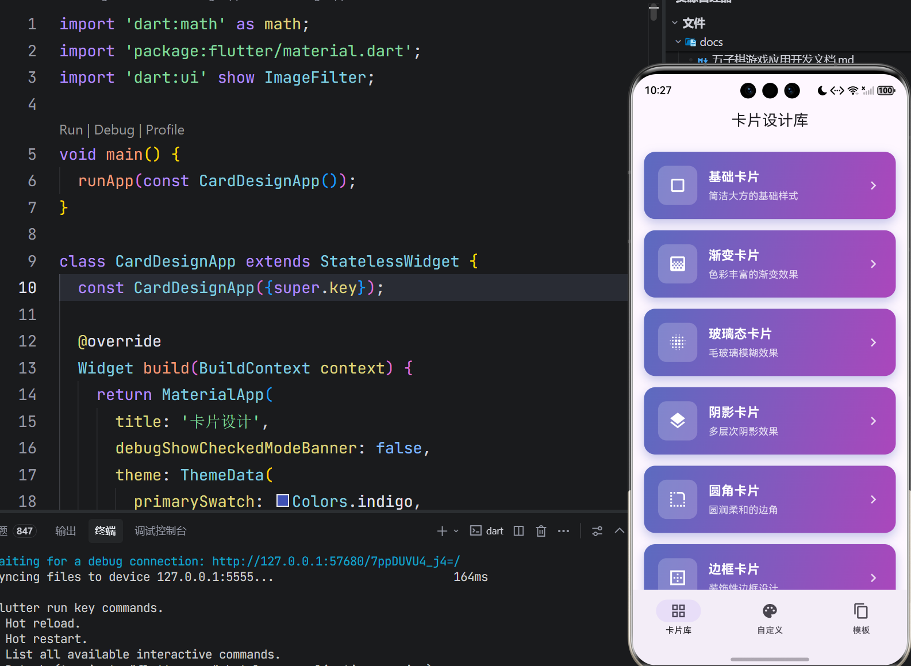This screenshot has width=911, height=666.
Task: Tap the 边框卡片 border icon
Action: [678, 577]
